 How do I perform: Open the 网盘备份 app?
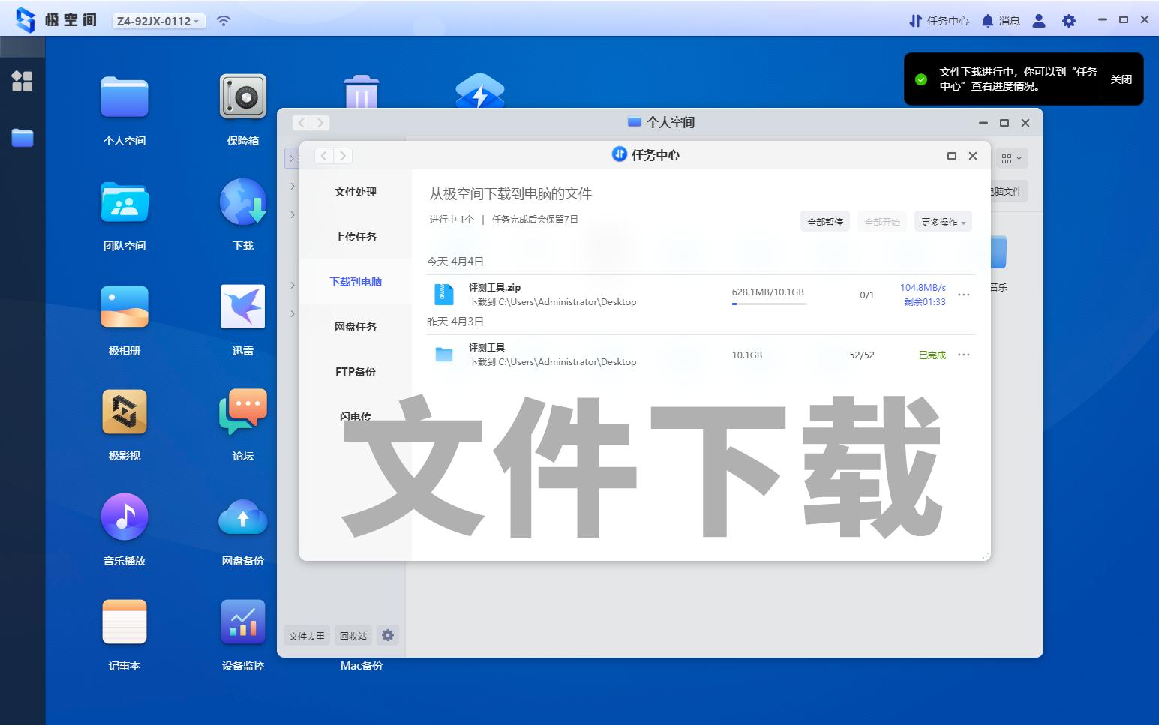pos(242,517)
